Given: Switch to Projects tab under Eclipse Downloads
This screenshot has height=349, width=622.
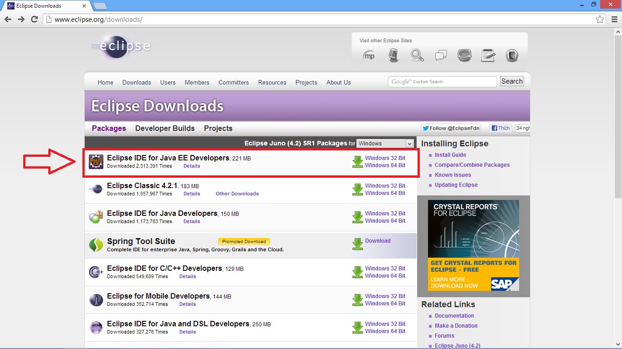Looking at the screenshot, I should [218, 128].
